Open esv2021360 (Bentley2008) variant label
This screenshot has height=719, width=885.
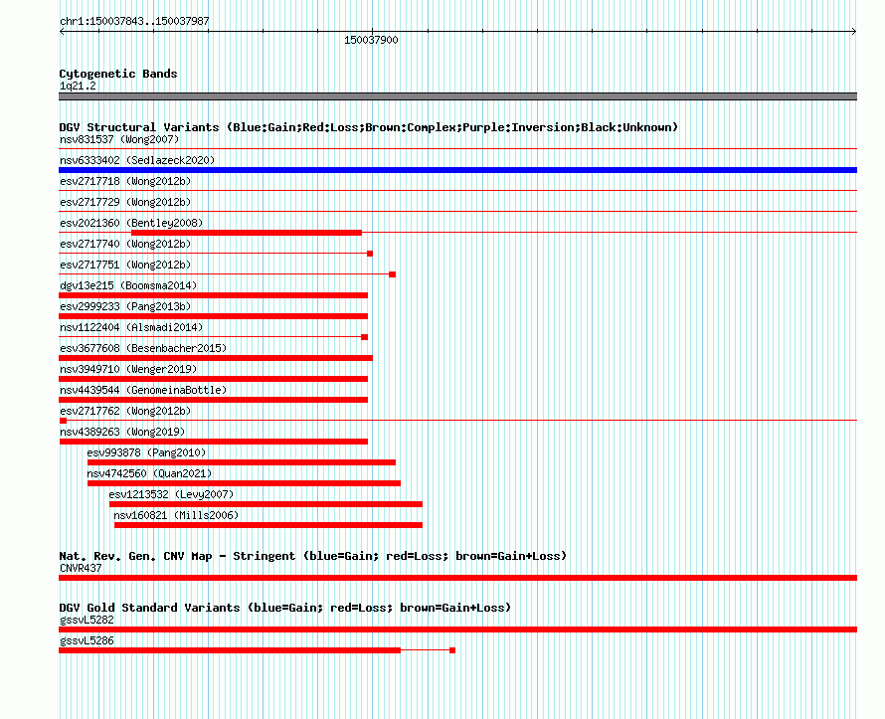click(x=131, y=223)
